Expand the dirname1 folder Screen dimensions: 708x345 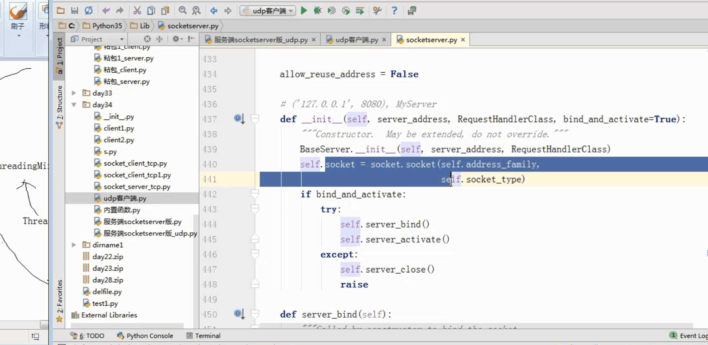pyautogui.click(x=74, y=245)
